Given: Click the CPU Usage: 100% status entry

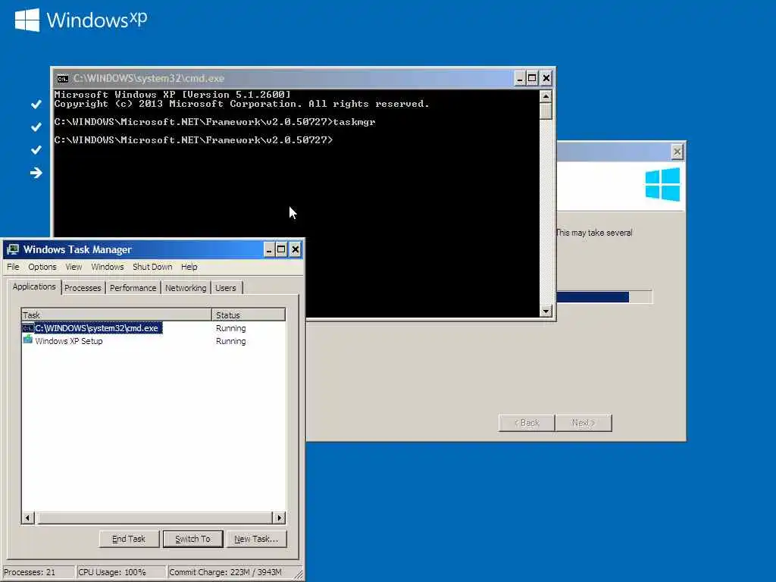Looking at the screenshot, I should pyautogui.click(x=120, y=572).
